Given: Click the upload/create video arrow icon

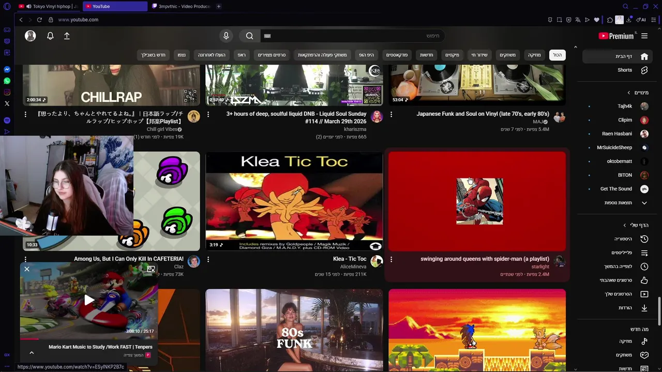Looking at the screenshot, I should [67, 36].
